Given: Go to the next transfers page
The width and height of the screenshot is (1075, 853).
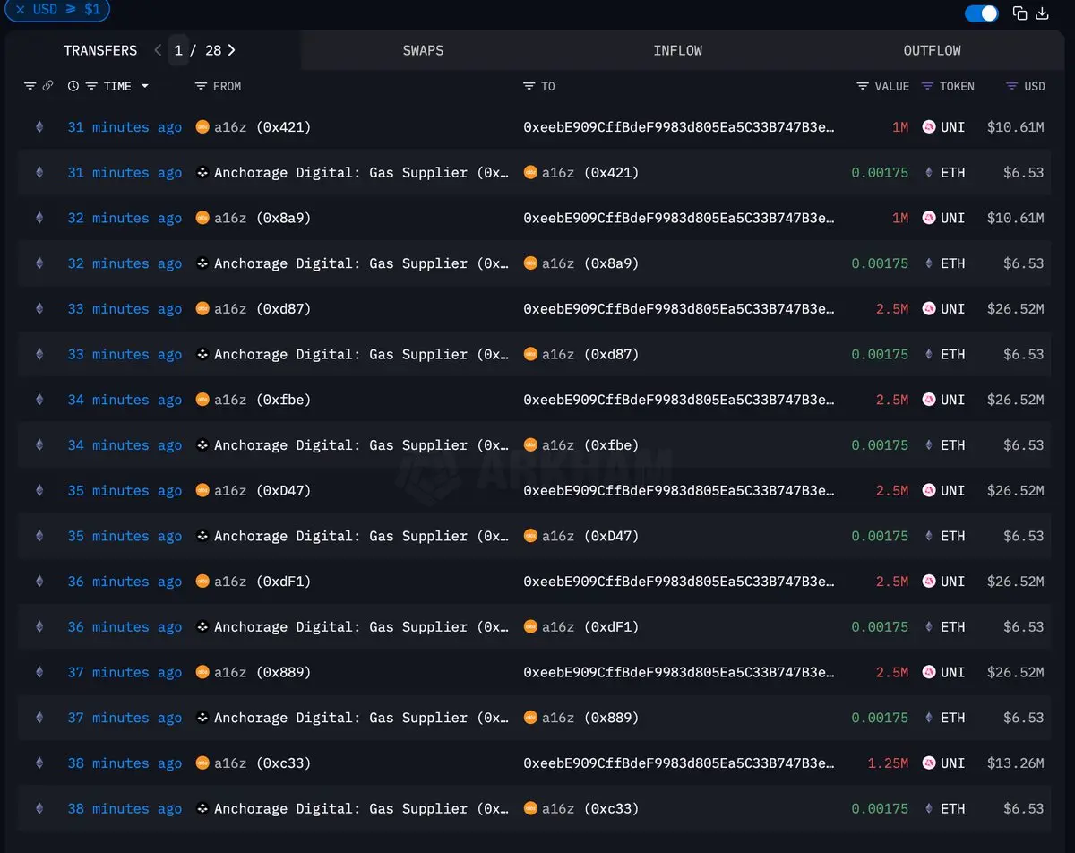Looking at the screenshot, I should click(x=232, y=50).
